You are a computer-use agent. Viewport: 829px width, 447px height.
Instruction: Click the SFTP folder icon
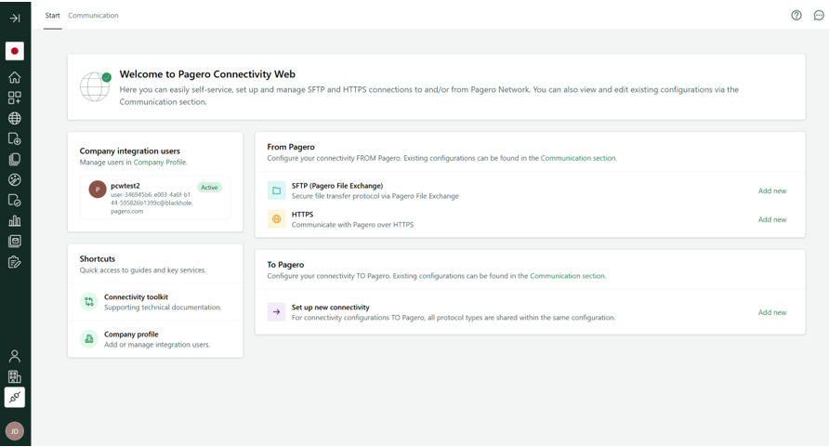(x=277, y=191)
